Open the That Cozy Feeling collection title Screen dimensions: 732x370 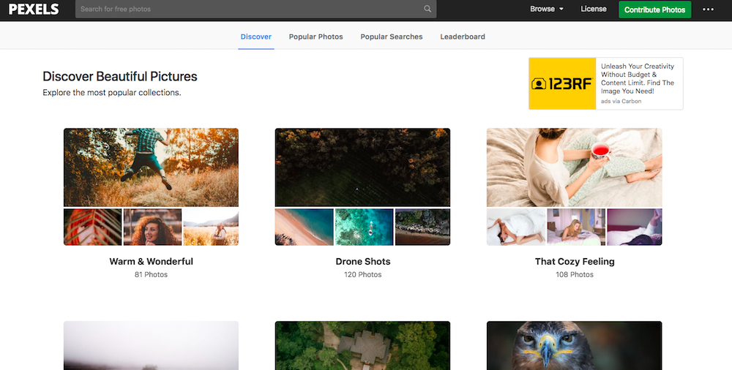coord(575,261)
